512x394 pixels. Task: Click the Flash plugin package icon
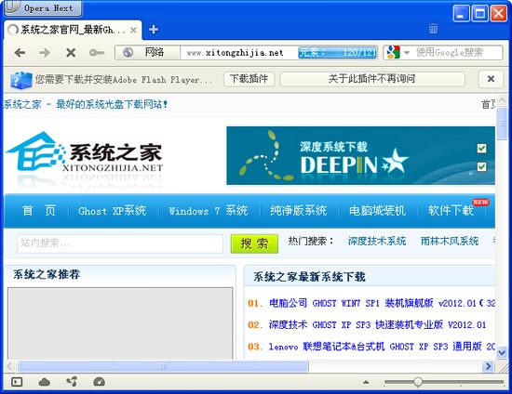point(20,80)
